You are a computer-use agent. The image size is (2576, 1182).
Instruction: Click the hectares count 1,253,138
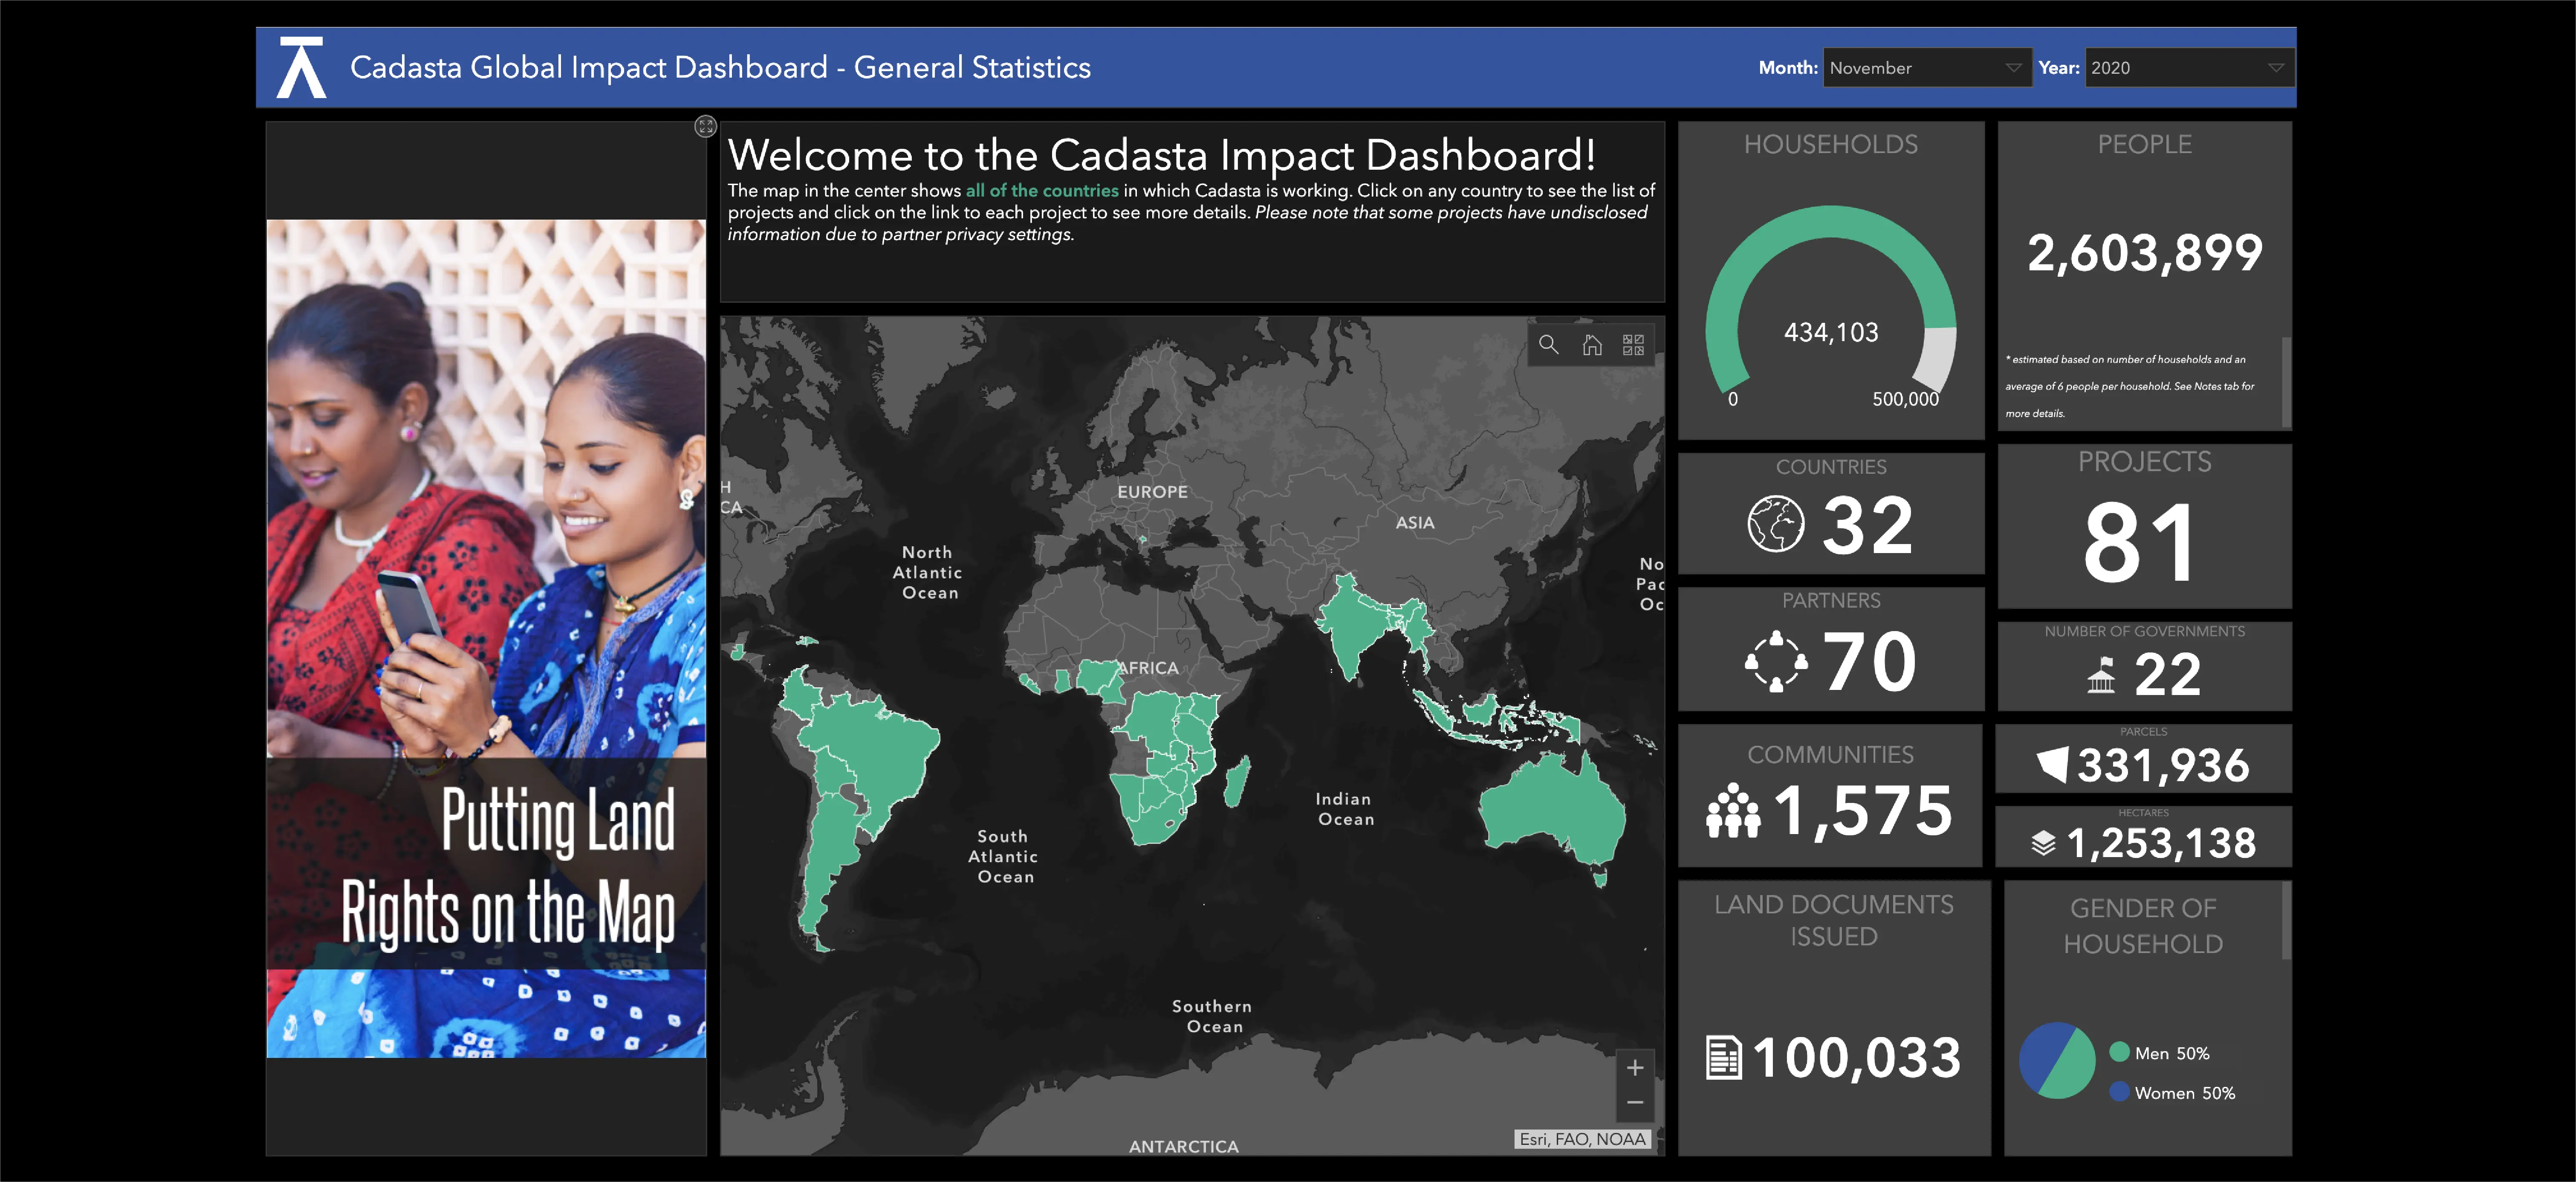coord(2161,843)
